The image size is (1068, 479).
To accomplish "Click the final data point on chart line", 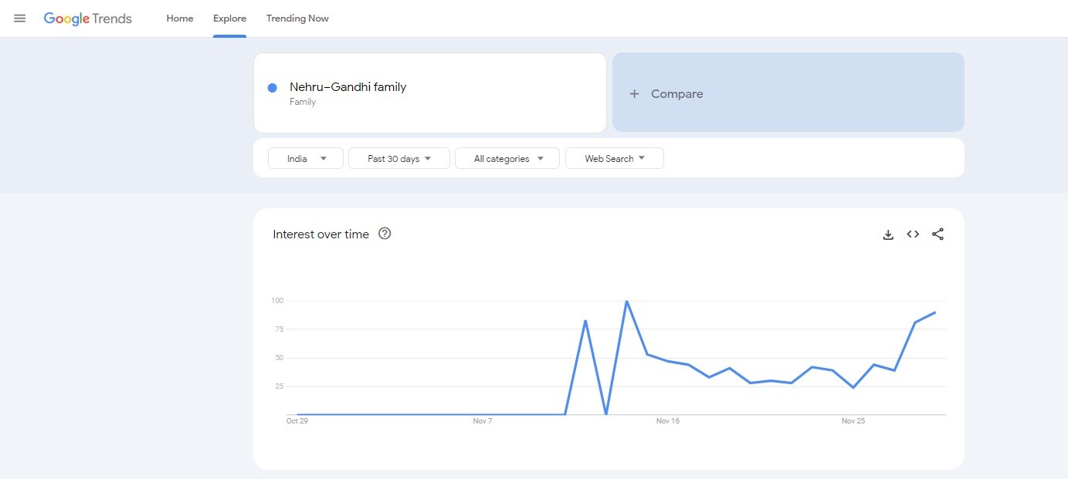I will 935,312.
